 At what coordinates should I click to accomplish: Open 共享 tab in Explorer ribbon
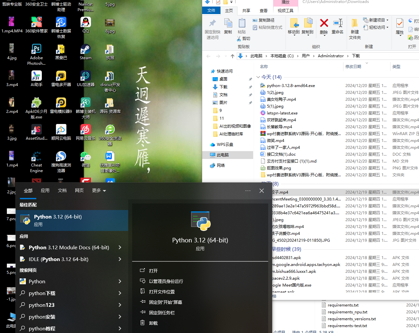(246, 10)
